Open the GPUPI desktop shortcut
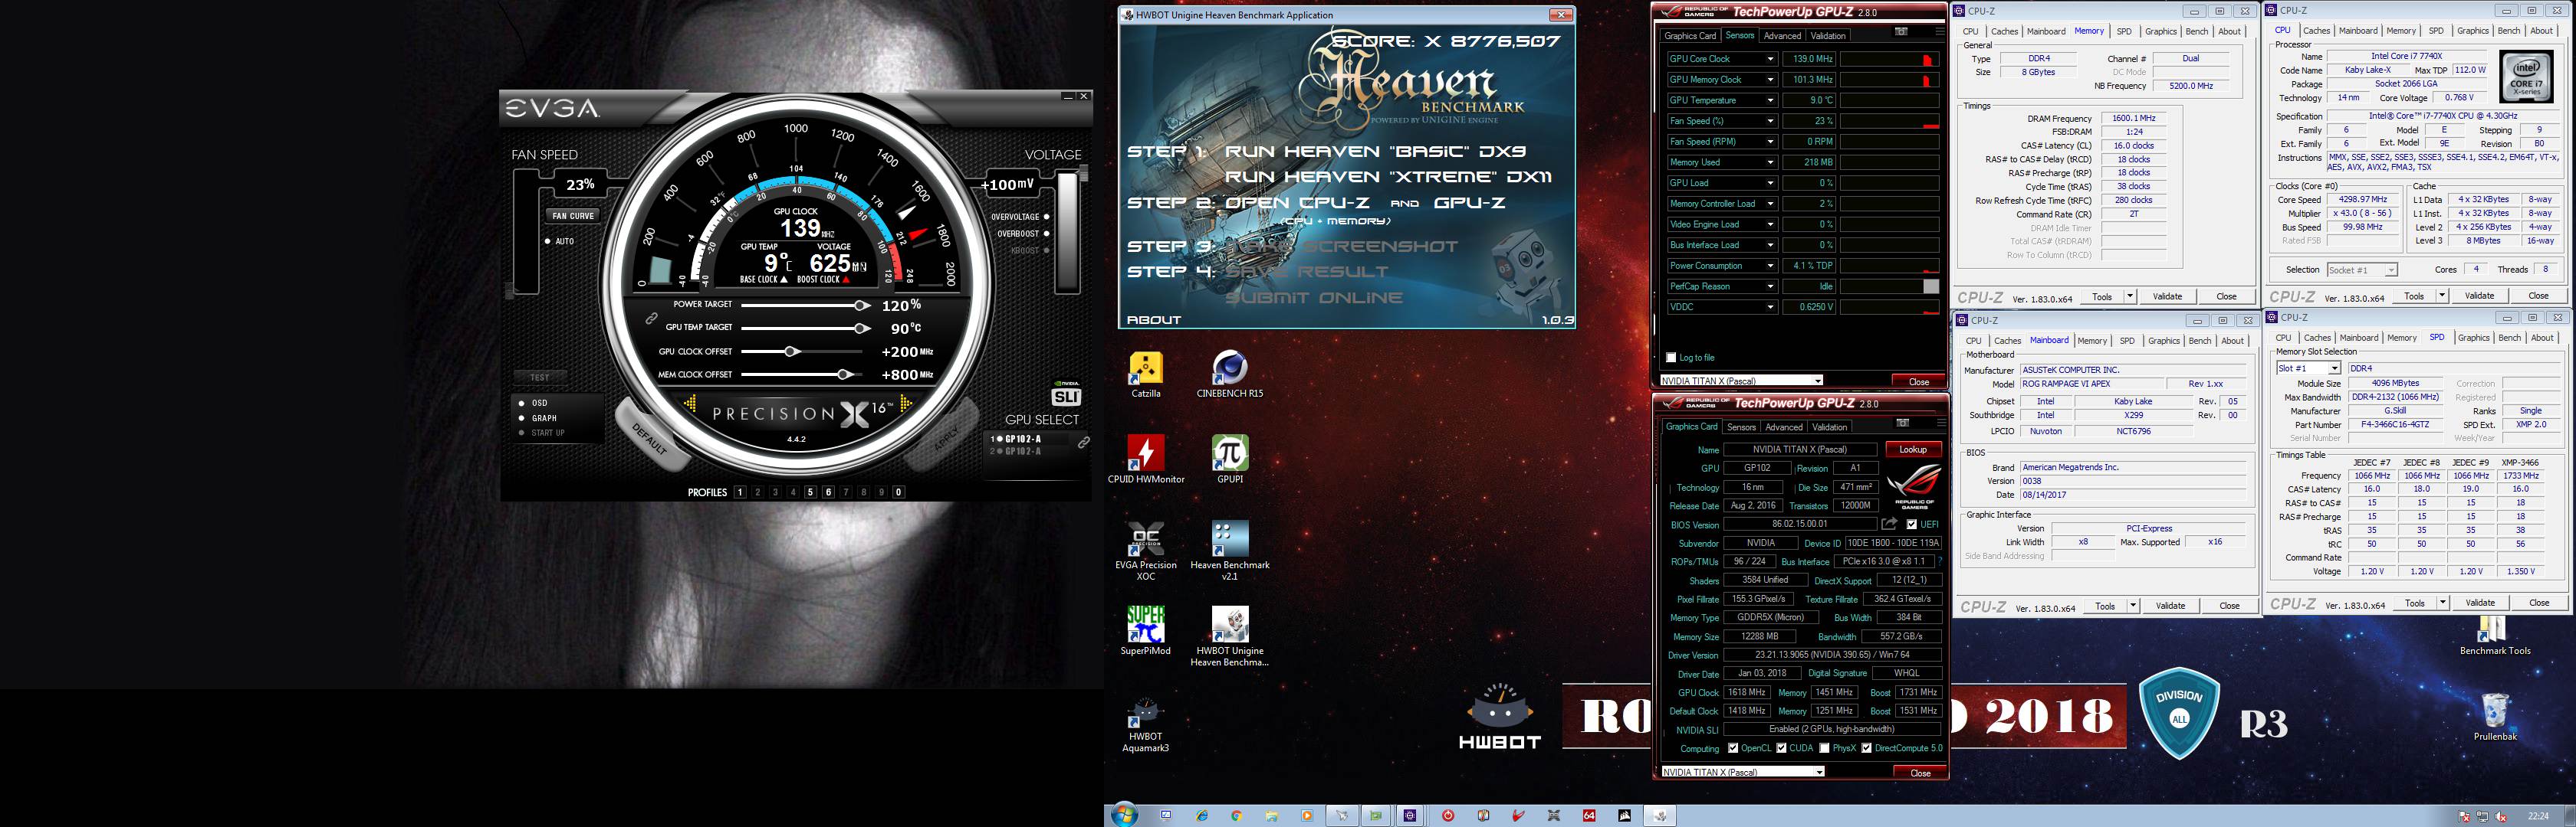This screenshot has width=2576, height=827. (1229, 459)
